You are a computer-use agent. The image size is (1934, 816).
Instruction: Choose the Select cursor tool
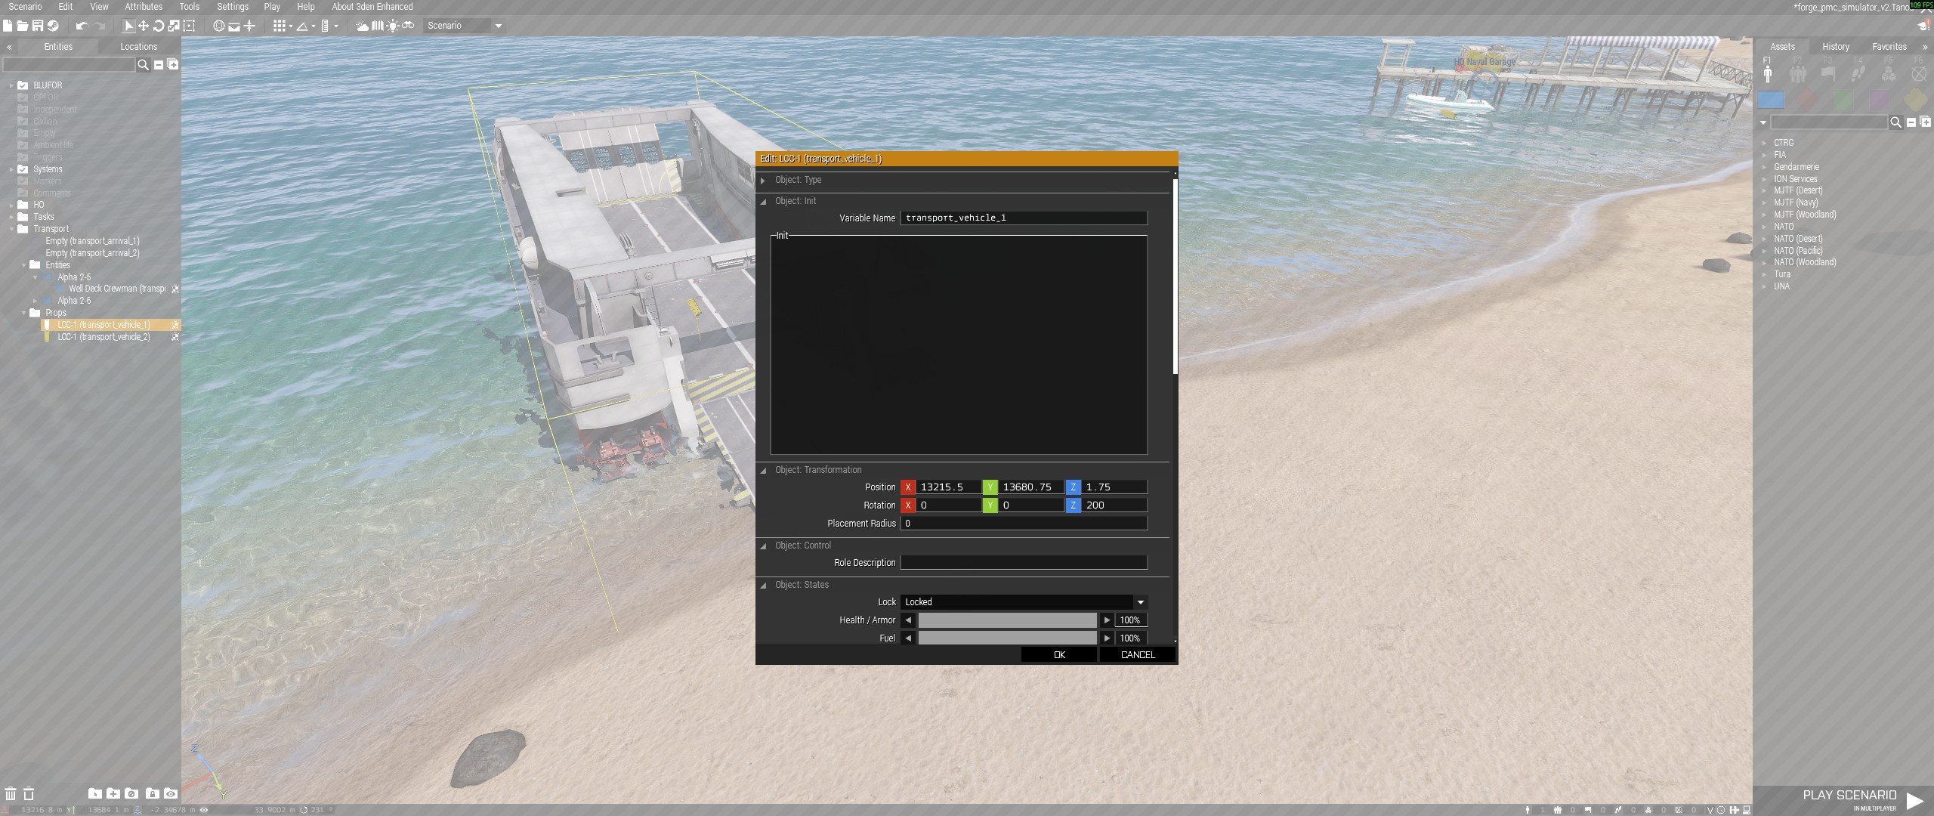[128, 26]
